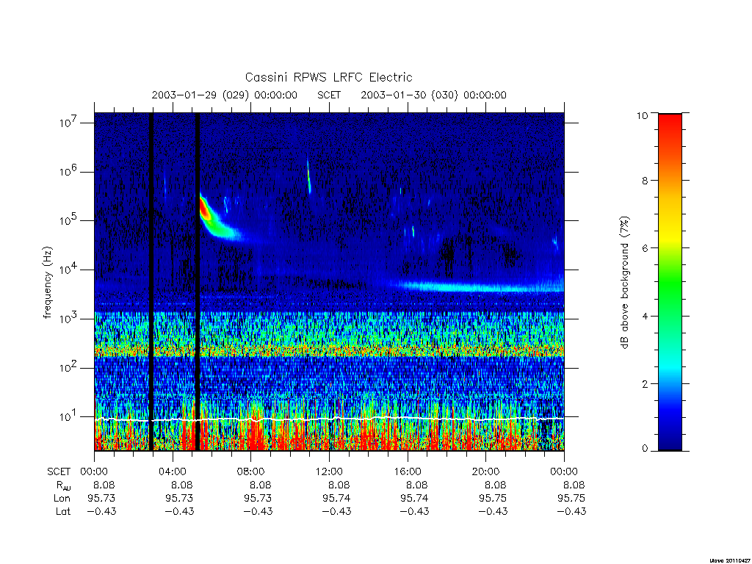Click the colorbar label "dB above background (7%)"
This screenshot has width=752, height=564.
pos(624,283)
